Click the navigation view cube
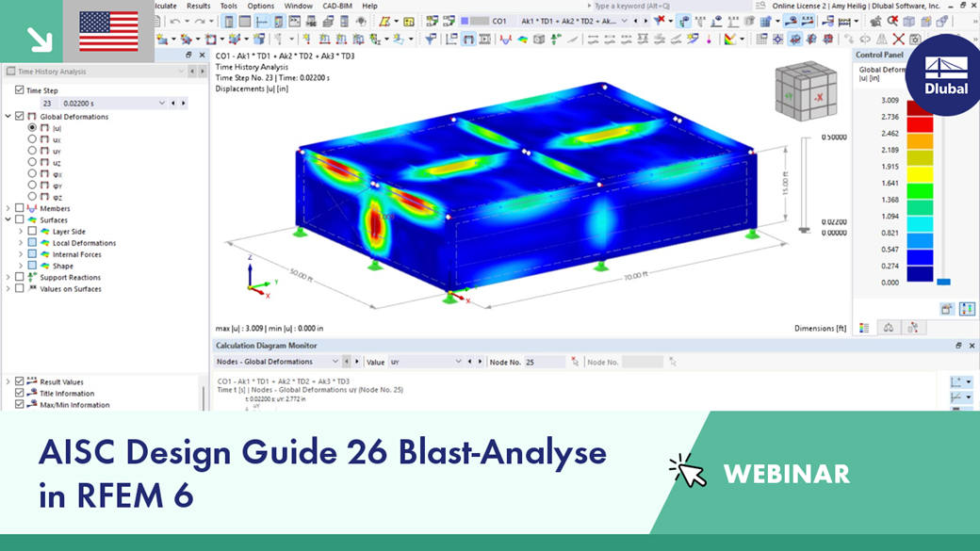980x551 pixels. pyautogui.click(x=806, y=91)
